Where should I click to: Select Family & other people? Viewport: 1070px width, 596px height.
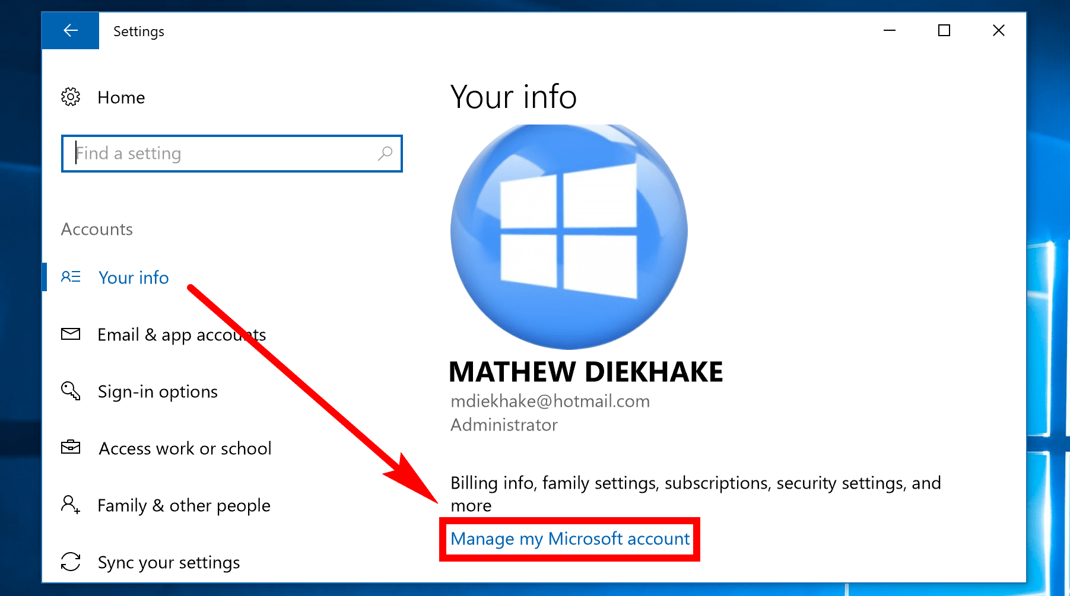click(x=184, y=505)
